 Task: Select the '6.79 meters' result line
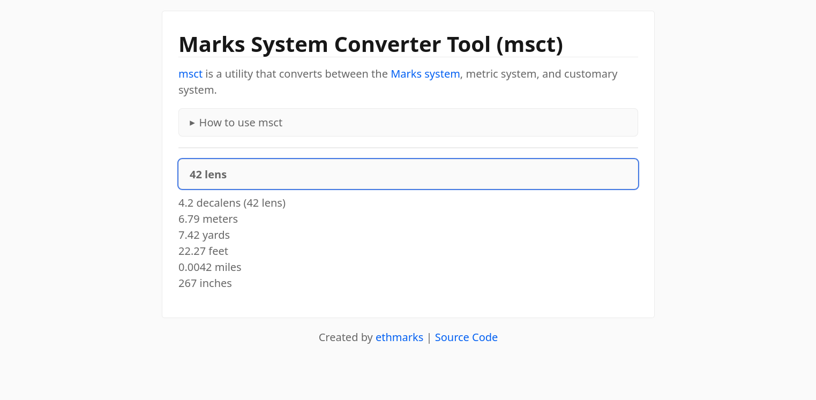point(208,219)
